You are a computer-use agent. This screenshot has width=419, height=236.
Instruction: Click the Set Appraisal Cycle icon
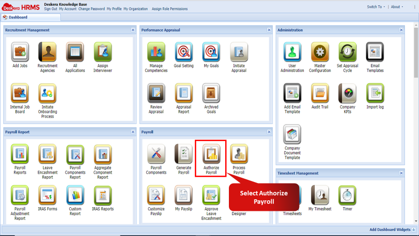[x=347, y=52]
